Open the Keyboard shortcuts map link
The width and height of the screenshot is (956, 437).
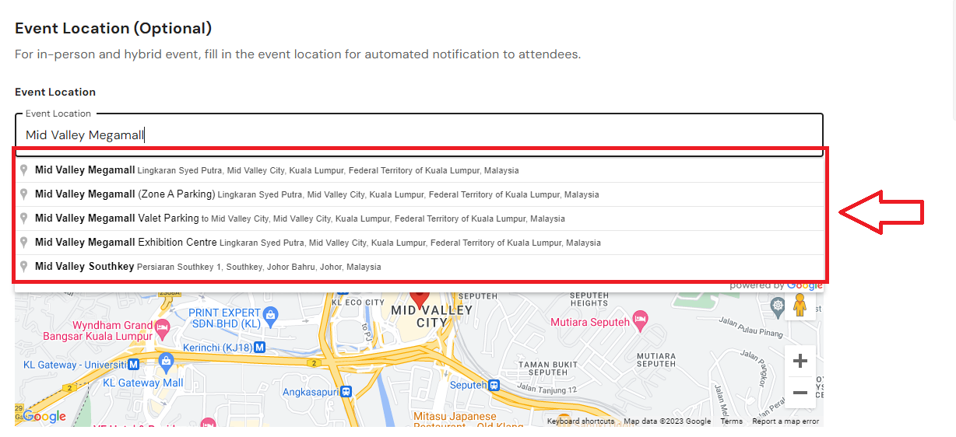[581, 421]
